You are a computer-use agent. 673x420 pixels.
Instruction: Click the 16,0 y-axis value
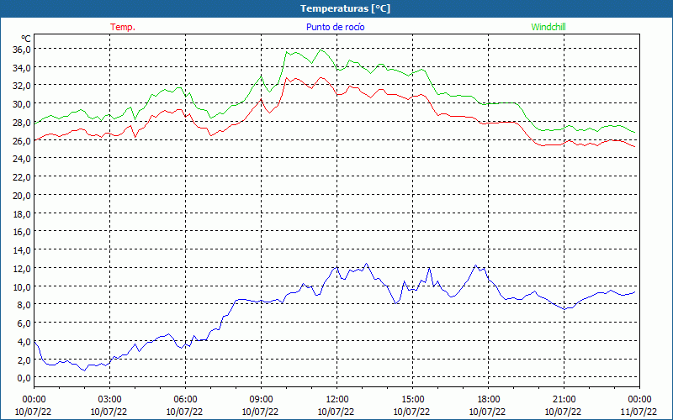tap(22, 232)
